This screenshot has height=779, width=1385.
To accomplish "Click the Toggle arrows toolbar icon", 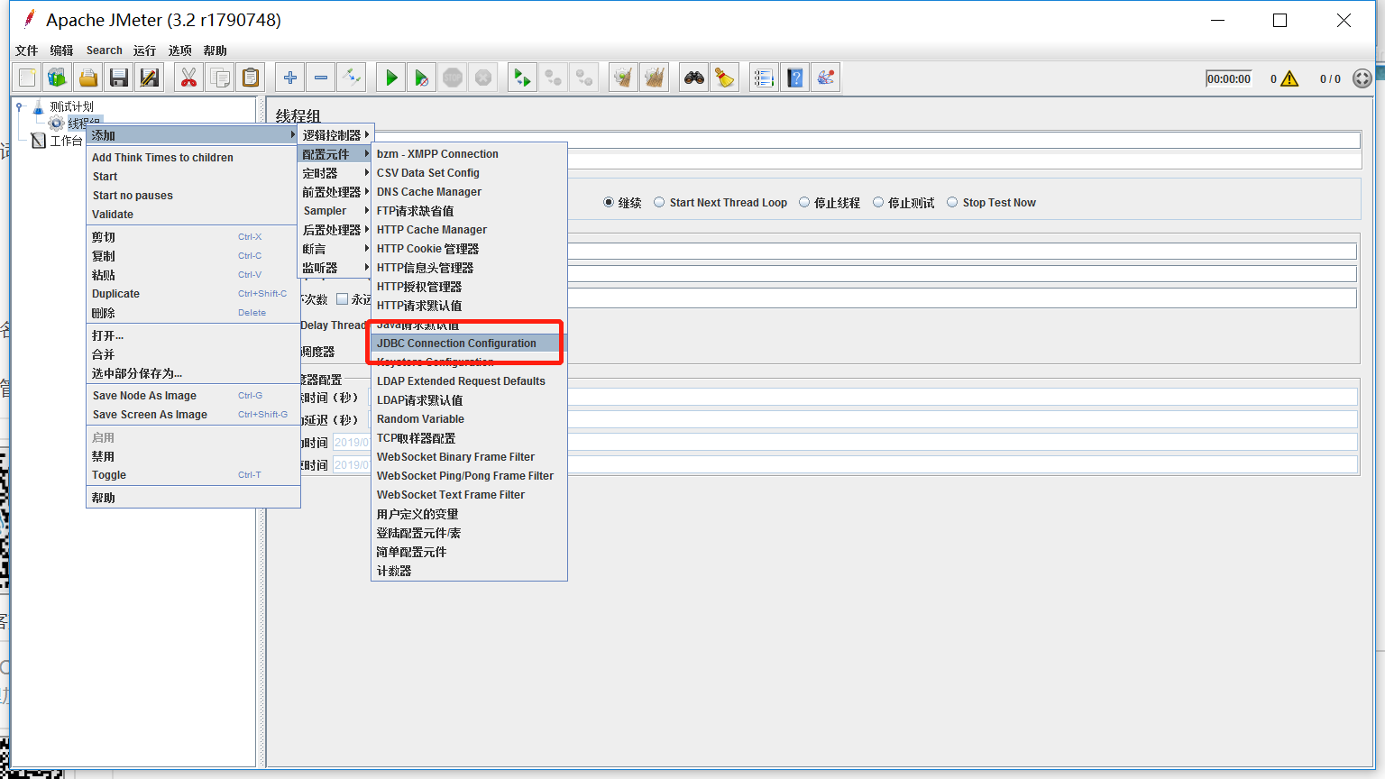I will 351,78.
